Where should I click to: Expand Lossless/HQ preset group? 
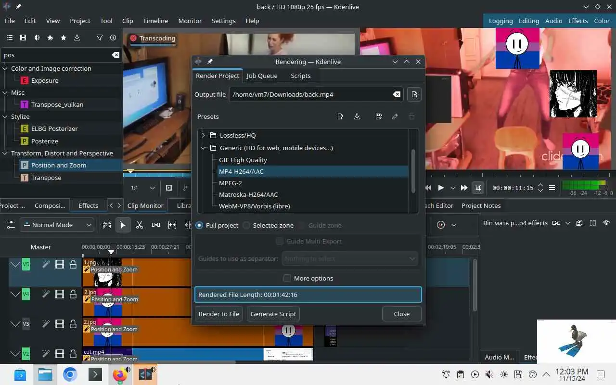pos(203,135)
